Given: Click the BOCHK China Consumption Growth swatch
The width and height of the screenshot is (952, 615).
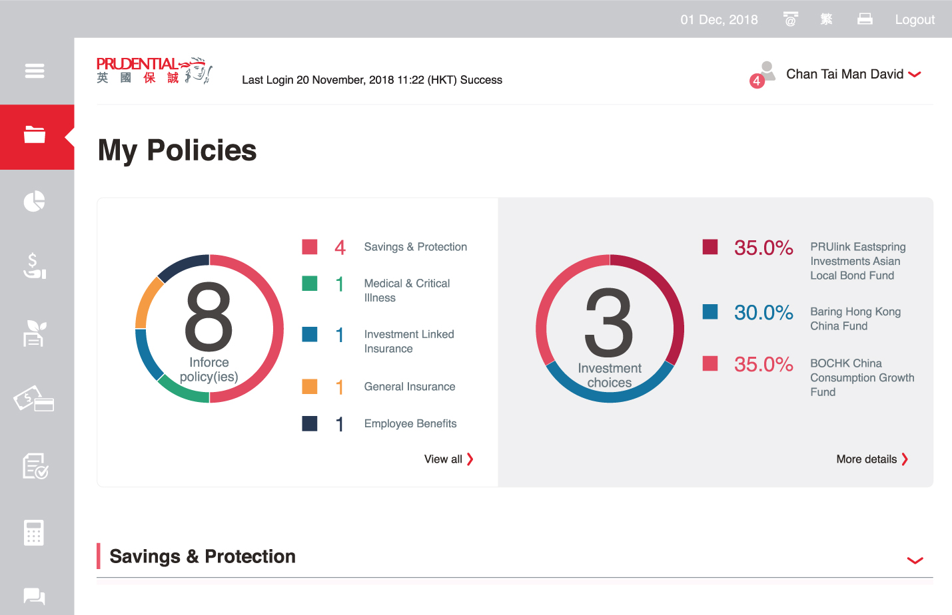Looking at the screenshot, I should point(710,363).
